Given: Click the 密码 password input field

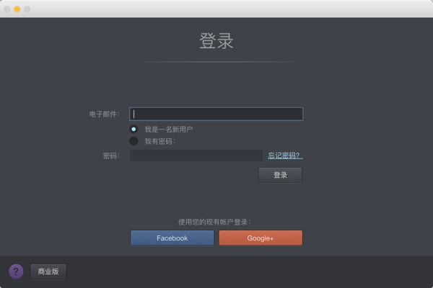Looking at the screenshot, I should pyautogui.click(x=196, y=156).
